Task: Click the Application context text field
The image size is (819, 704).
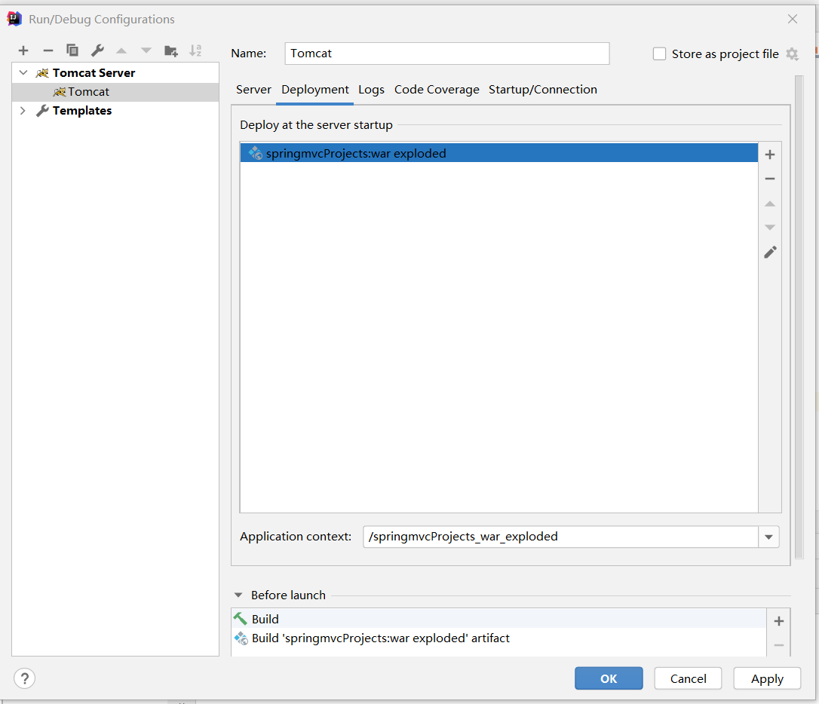Action: [x=560, y=537]
